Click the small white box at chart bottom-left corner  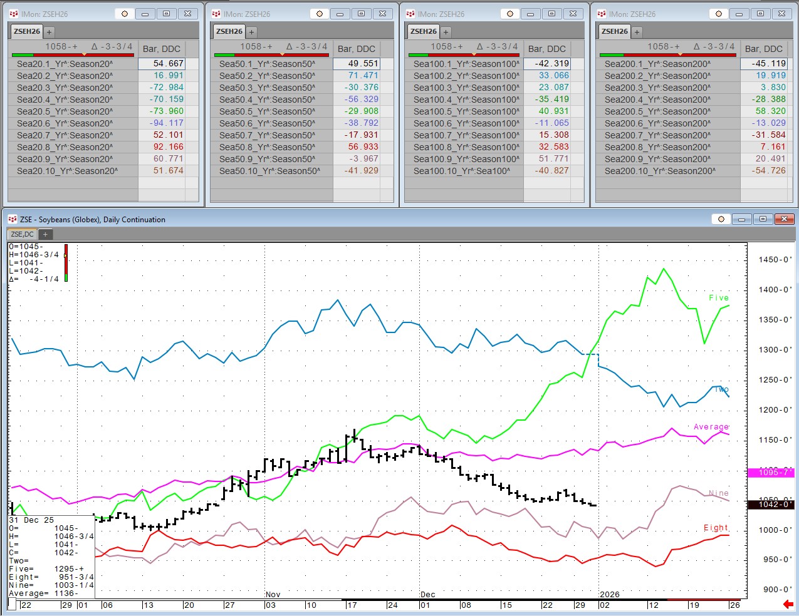click(12, 604)
